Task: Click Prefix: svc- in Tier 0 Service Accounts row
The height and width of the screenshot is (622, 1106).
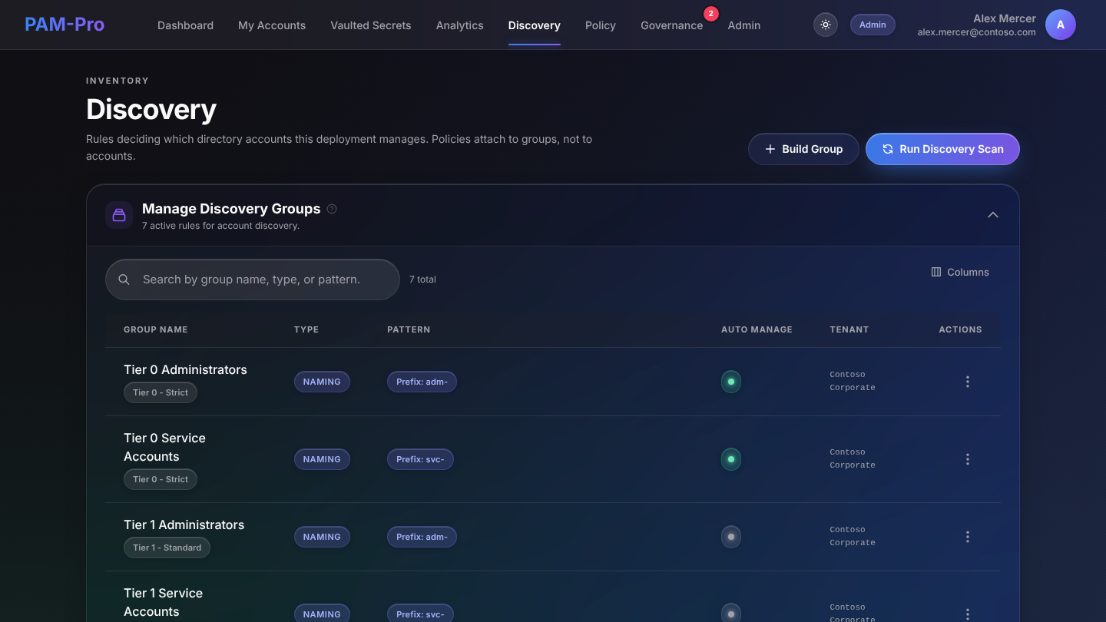Action: tap(420, 459)
